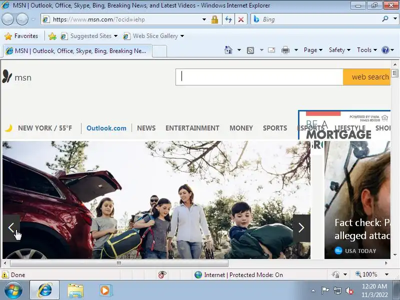This screenshot has width=400, height=300.
Task: Click the Internet Protected Mode zone indicator
Action: pos(238,274)
